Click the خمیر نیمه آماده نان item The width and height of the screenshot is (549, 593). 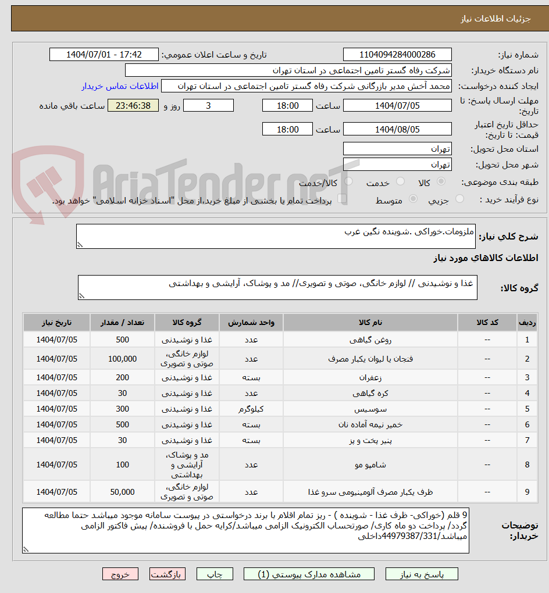[x=370, y=425]
